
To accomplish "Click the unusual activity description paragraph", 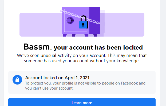I will (82, 58).
